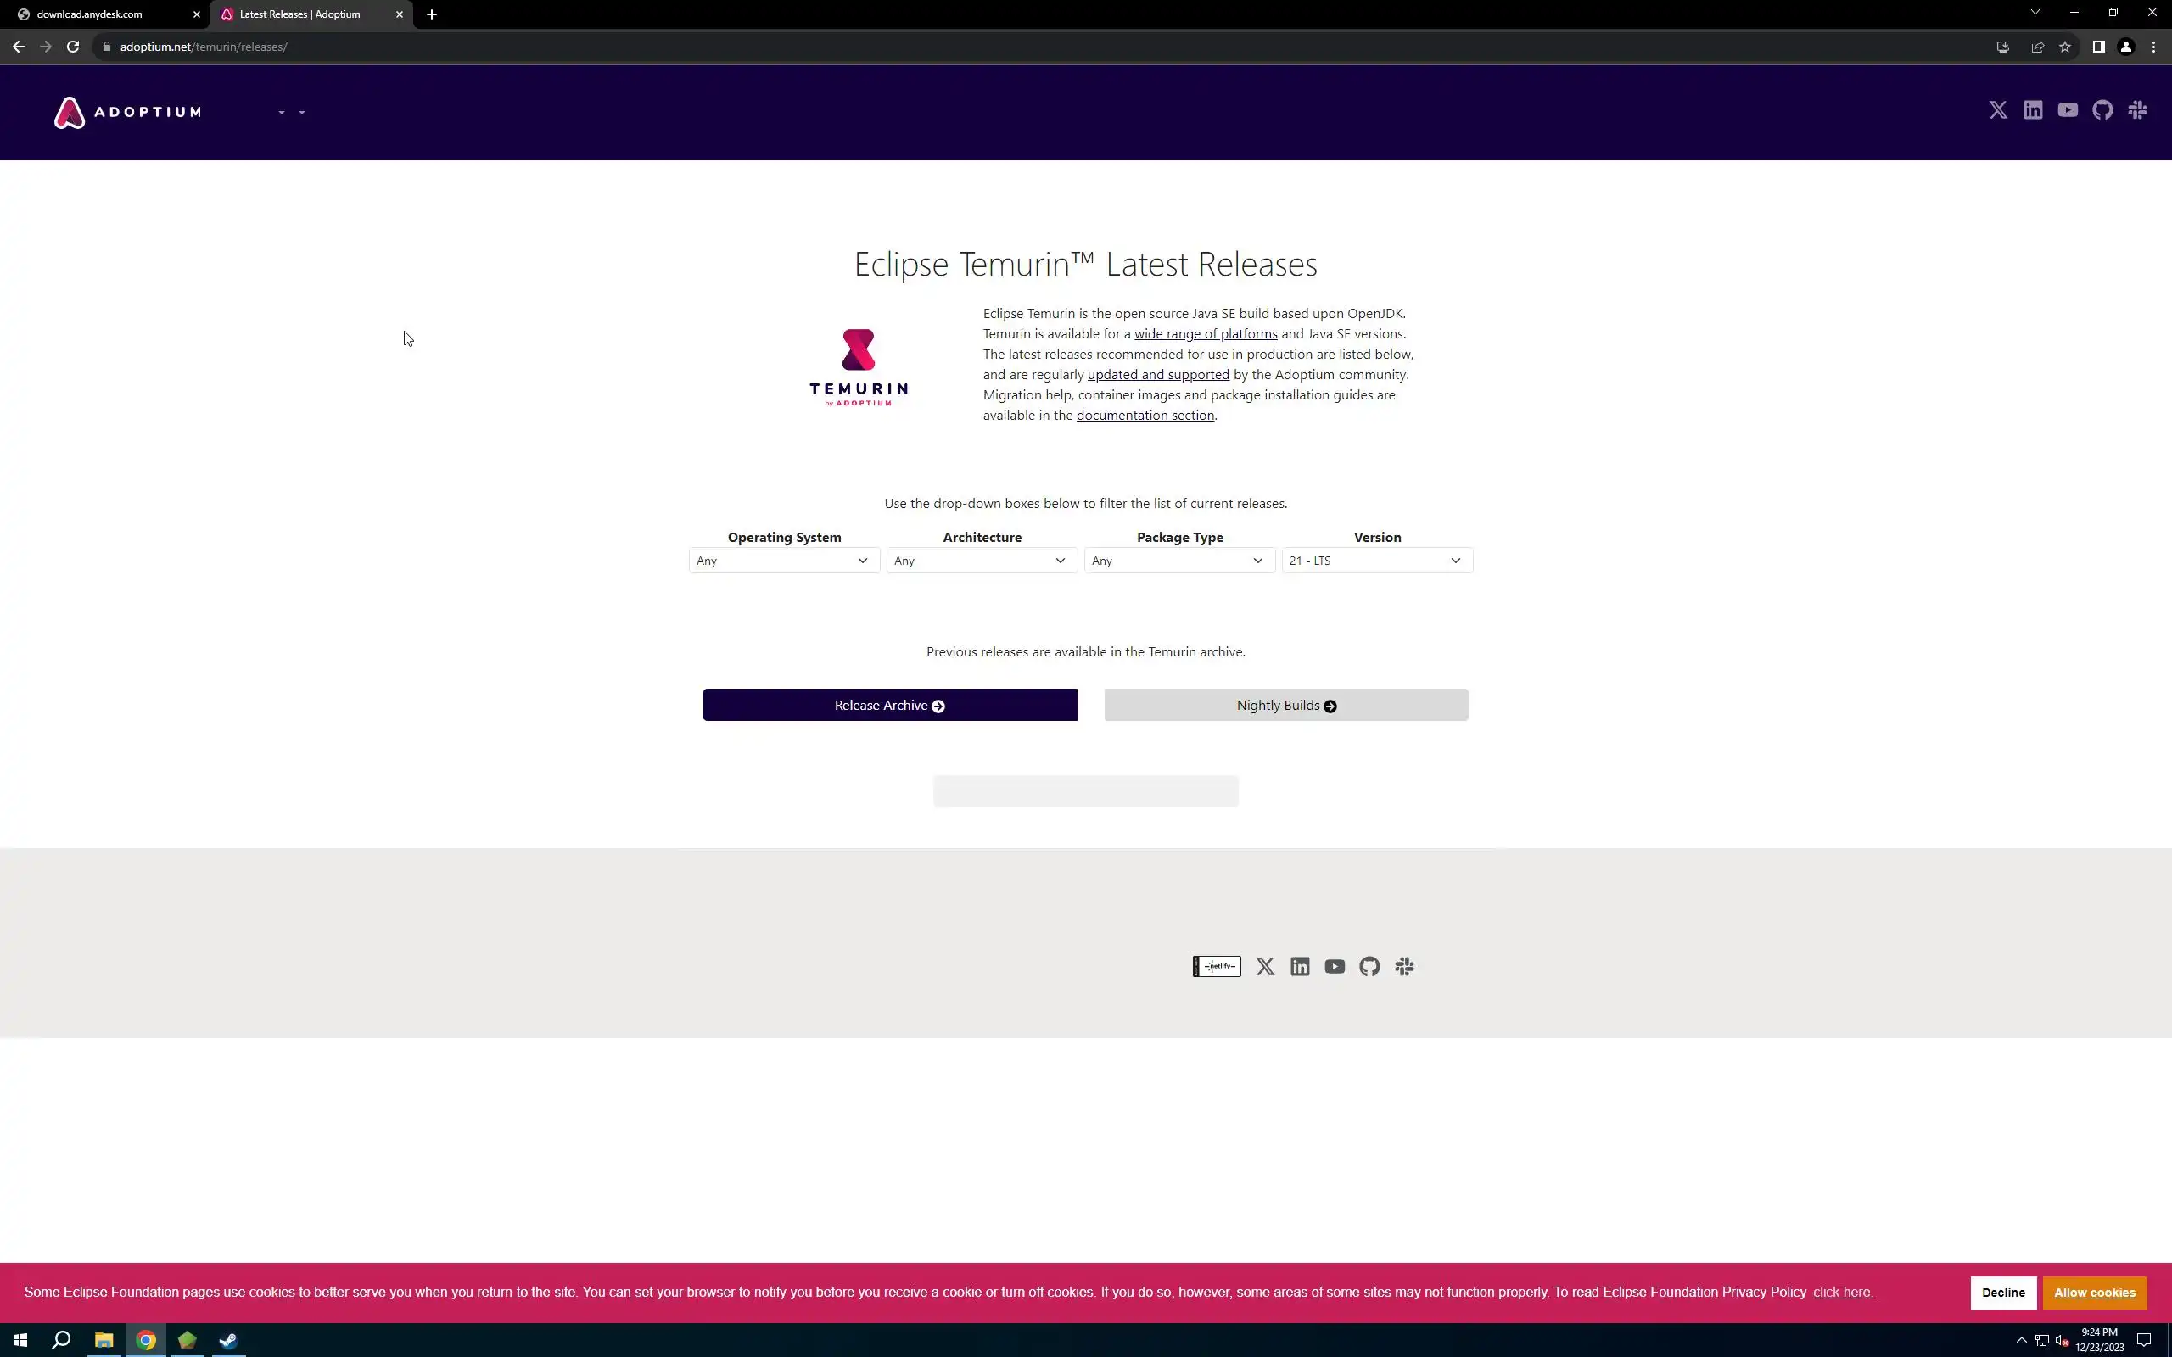The width and height of the screenshot is (2172, 1357).
Task: Open the LinkedIn icon in header
Action: (x=2033, y=110)
